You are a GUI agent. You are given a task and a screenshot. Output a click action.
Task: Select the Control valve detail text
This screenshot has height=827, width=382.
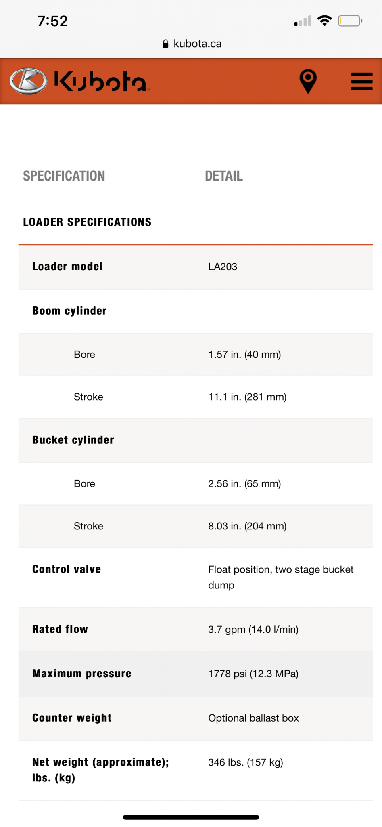(x=281, y=577)
